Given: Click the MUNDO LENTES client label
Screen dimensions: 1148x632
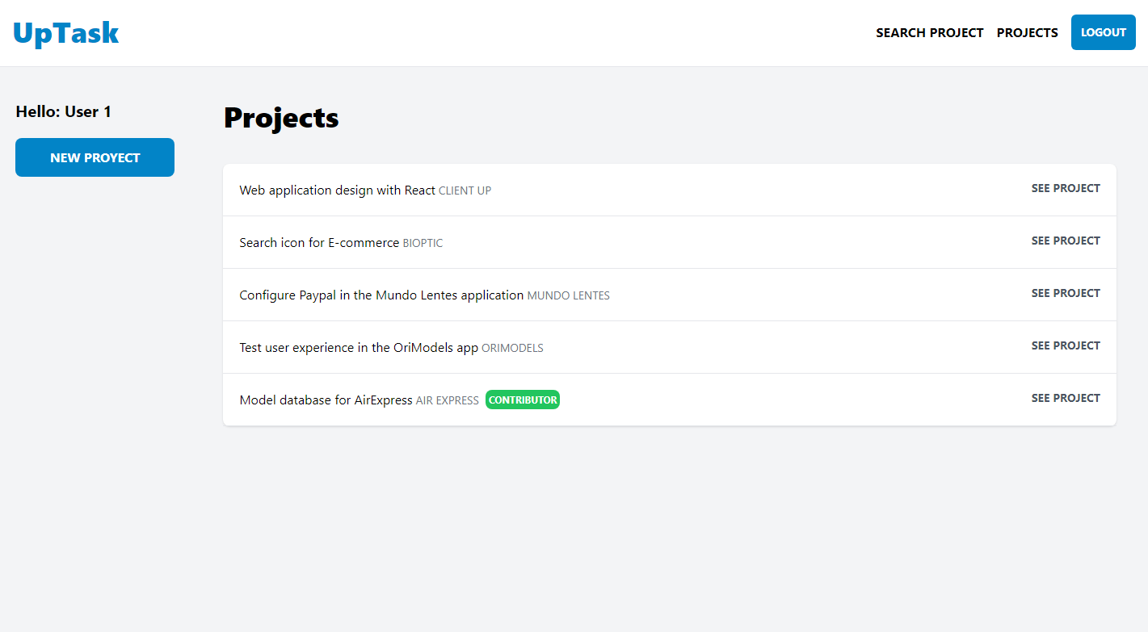Looking at the screenshot, I should pos(568,295).
